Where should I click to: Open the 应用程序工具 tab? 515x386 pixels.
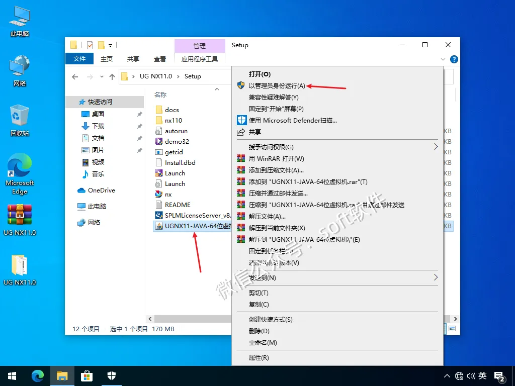tap(200, 59)
